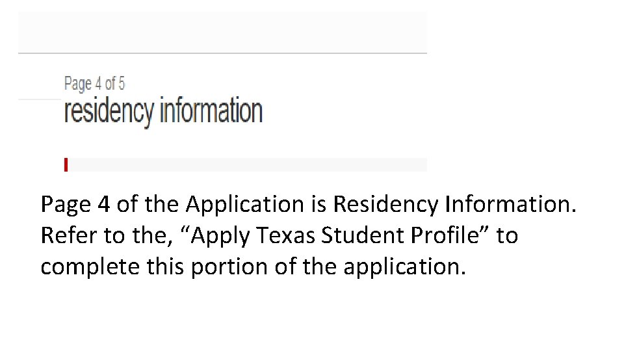
Task: Click the blank gray header band at top
Action: (x=222, y=31)
